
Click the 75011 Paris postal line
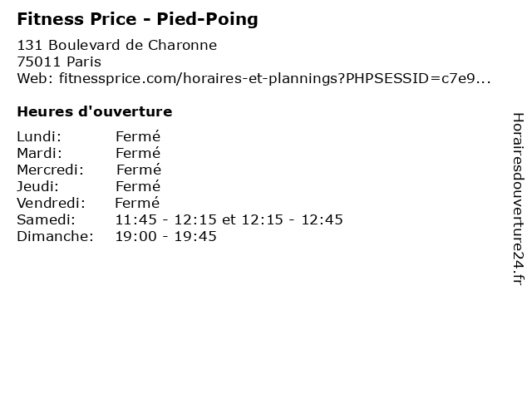[58, 62]
